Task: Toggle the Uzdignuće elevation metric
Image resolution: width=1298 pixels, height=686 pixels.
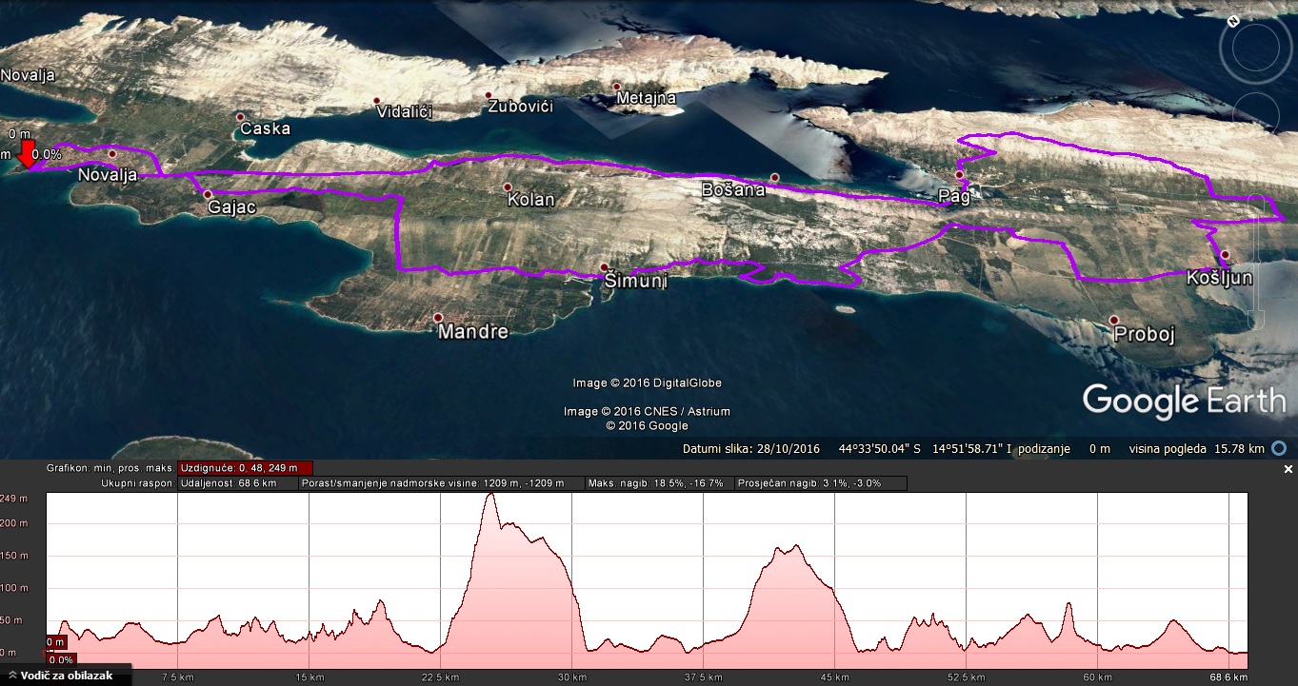Action: pyautogui.click(x=244, y=468)
